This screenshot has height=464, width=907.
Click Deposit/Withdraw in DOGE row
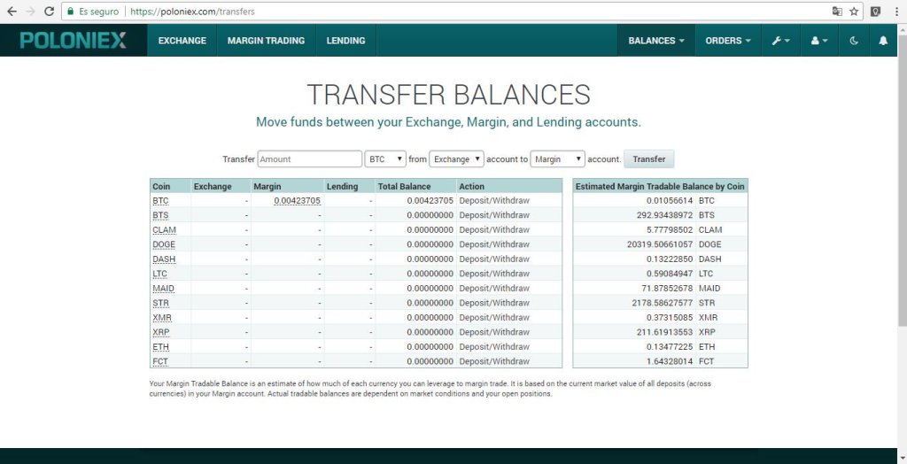click(494, 244)
